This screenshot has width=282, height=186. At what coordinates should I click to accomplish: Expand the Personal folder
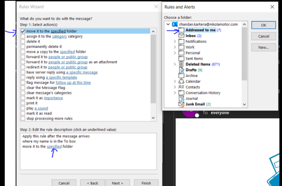click(x=175, y=53)
